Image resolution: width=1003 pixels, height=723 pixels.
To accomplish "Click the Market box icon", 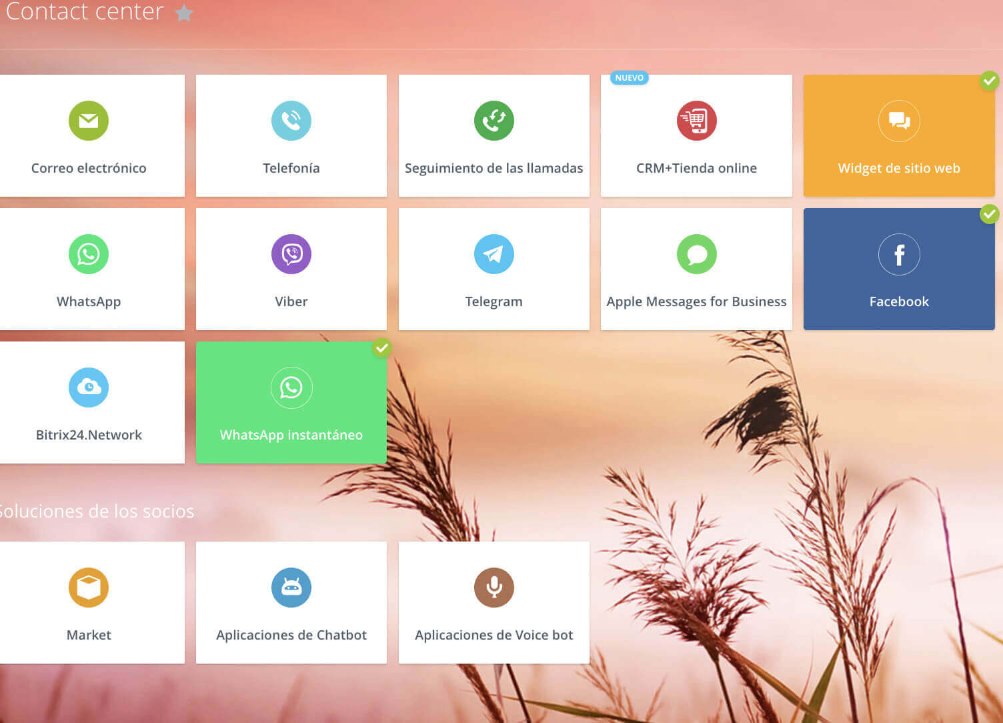I will pos(89,588).
